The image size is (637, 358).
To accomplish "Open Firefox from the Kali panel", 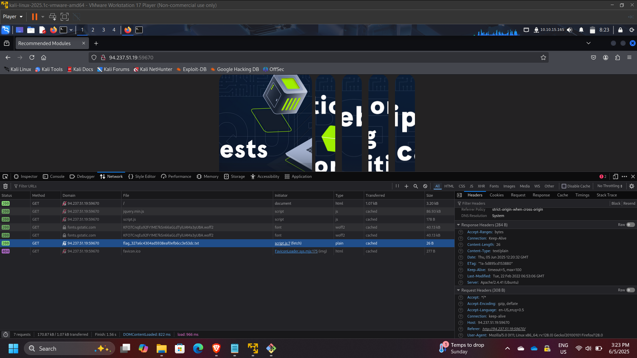I will pyautogui.click(x=53, y=30).
